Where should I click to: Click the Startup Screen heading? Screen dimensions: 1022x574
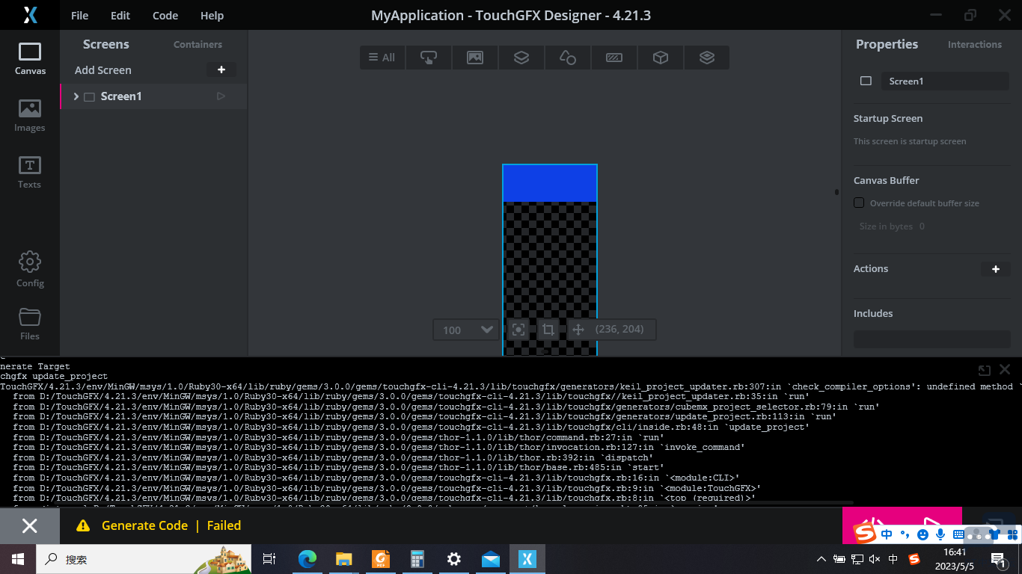click(888, 118)
